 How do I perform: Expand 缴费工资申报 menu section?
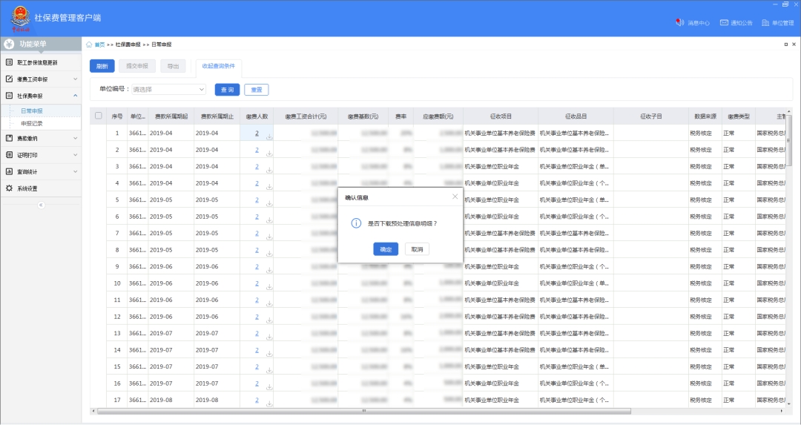pyautogui.click(x=75, y=79)
